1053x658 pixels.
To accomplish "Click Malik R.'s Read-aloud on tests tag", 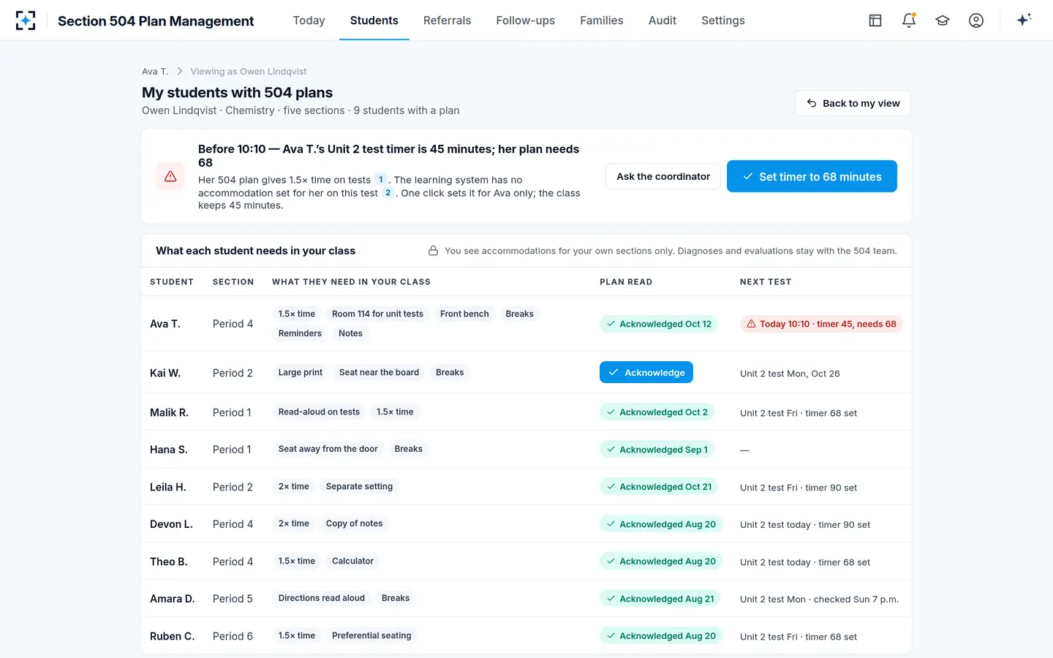I will [x=319, y=412].
